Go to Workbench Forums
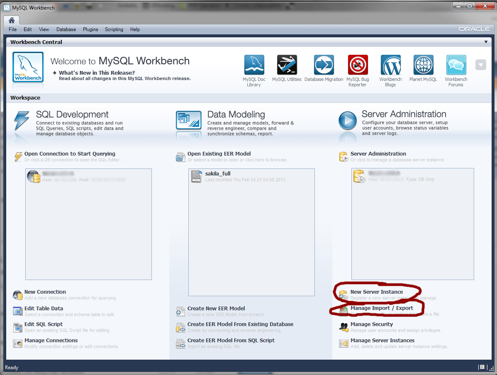Viewport: 497px width, 375px height. click(x=456, y=65)
